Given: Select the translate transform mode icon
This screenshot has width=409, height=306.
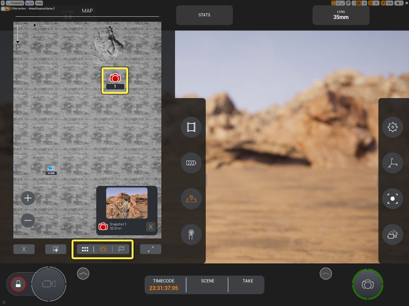Looking at the screenshot, I should coord(333,3).
